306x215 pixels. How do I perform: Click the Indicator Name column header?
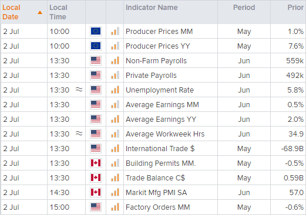point(152,8)
